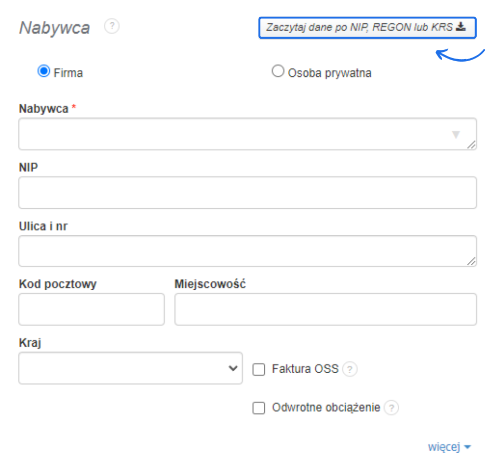
Task: Click the question mark icon beside Faktura OSS
Action: (349, 369)
